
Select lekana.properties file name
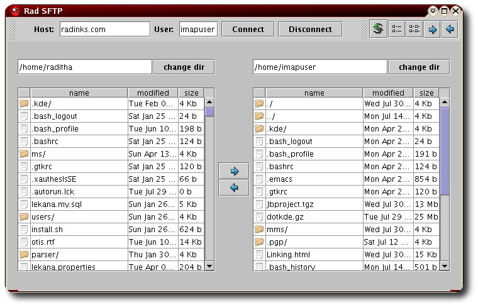pos(64,267)
